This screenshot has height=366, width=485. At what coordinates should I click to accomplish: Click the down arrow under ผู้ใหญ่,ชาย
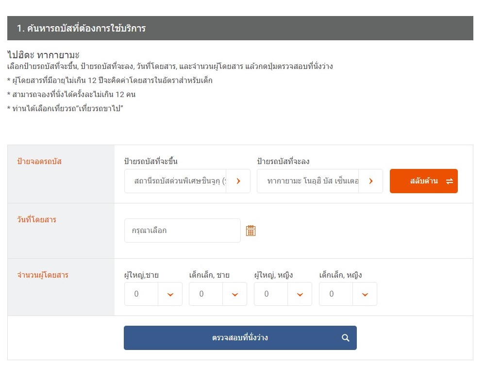170,294
